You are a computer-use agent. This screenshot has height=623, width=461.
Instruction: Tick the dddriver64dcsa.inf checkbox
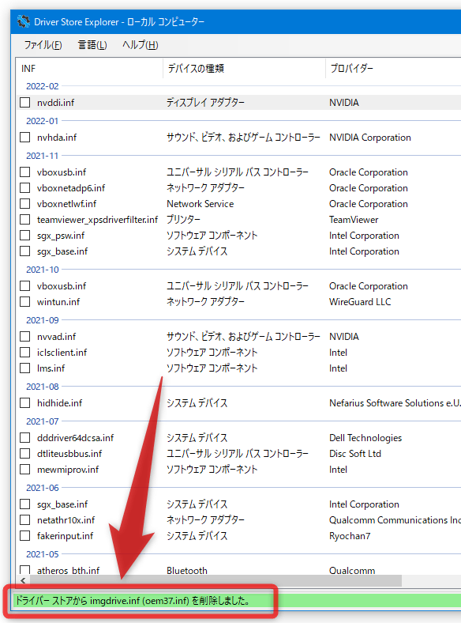point(25,438)
